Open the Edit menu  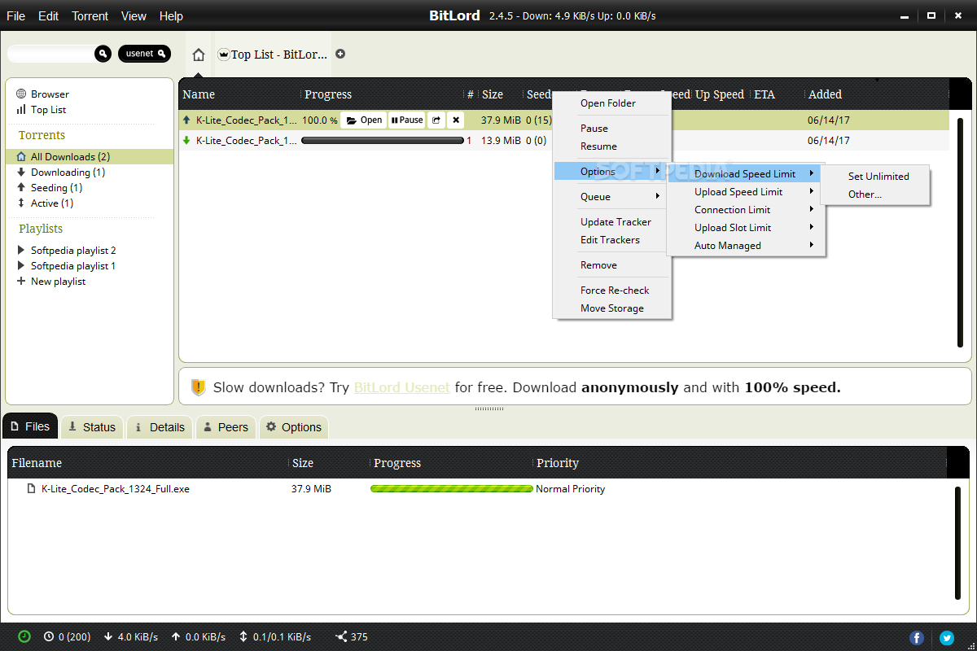[48, 16]
